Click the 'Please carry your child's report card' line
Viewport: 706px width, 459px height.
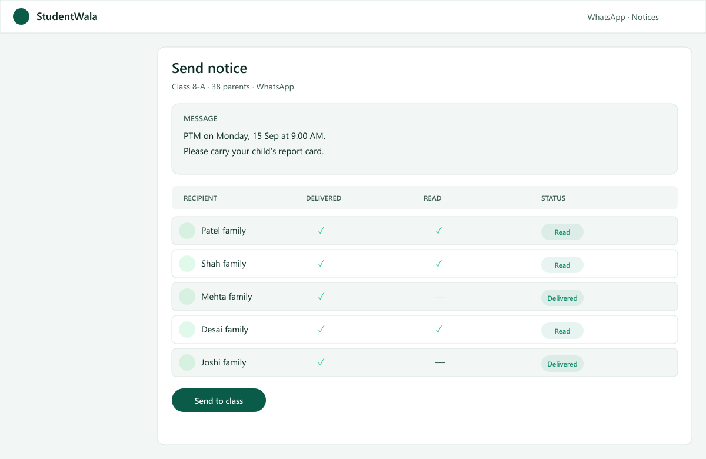click(x=254, y=151)
